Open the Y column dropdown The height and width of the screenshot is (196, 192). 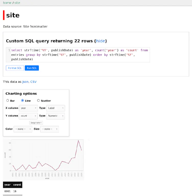[x=28, y=116]
